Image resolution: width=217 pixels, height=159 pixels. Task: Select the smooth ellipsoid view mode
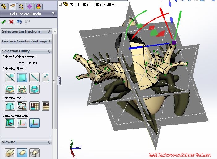[x=22, y=153]
